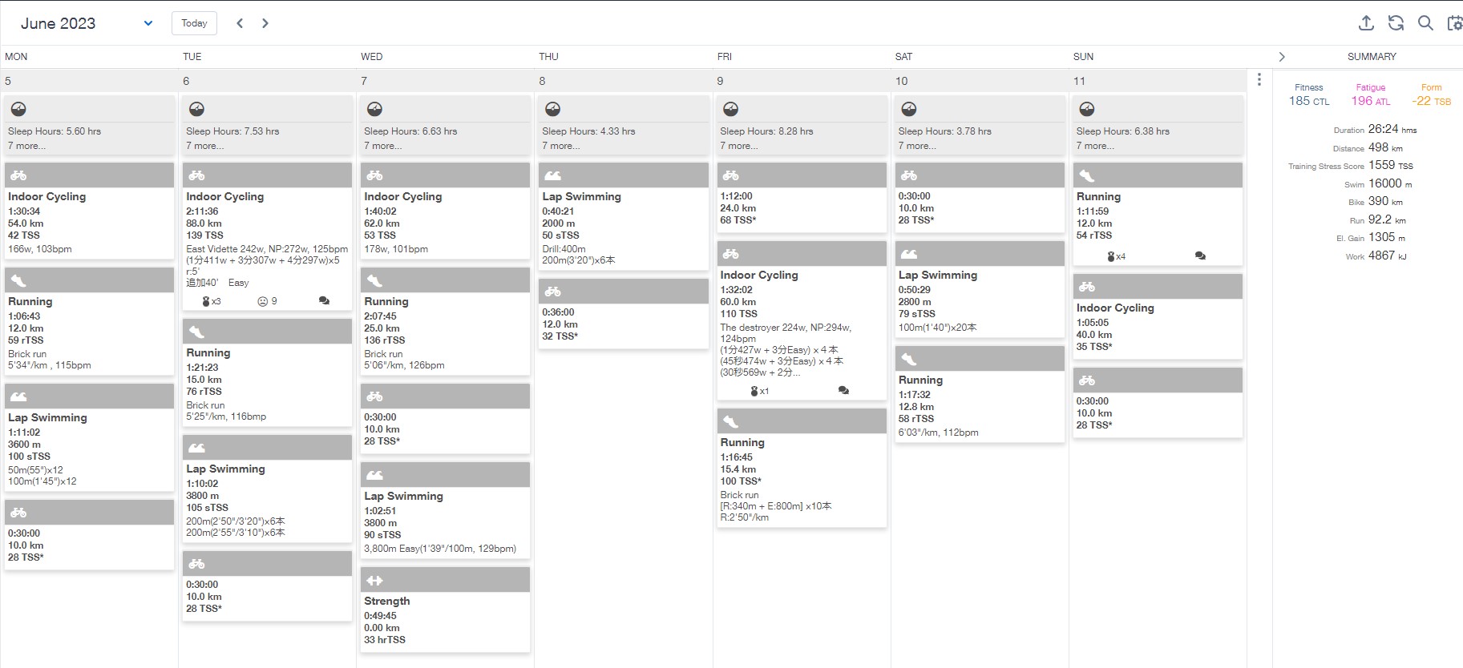Open Tuesday's Indoor Cycling 2:11:36 workout

coord(267,236)
